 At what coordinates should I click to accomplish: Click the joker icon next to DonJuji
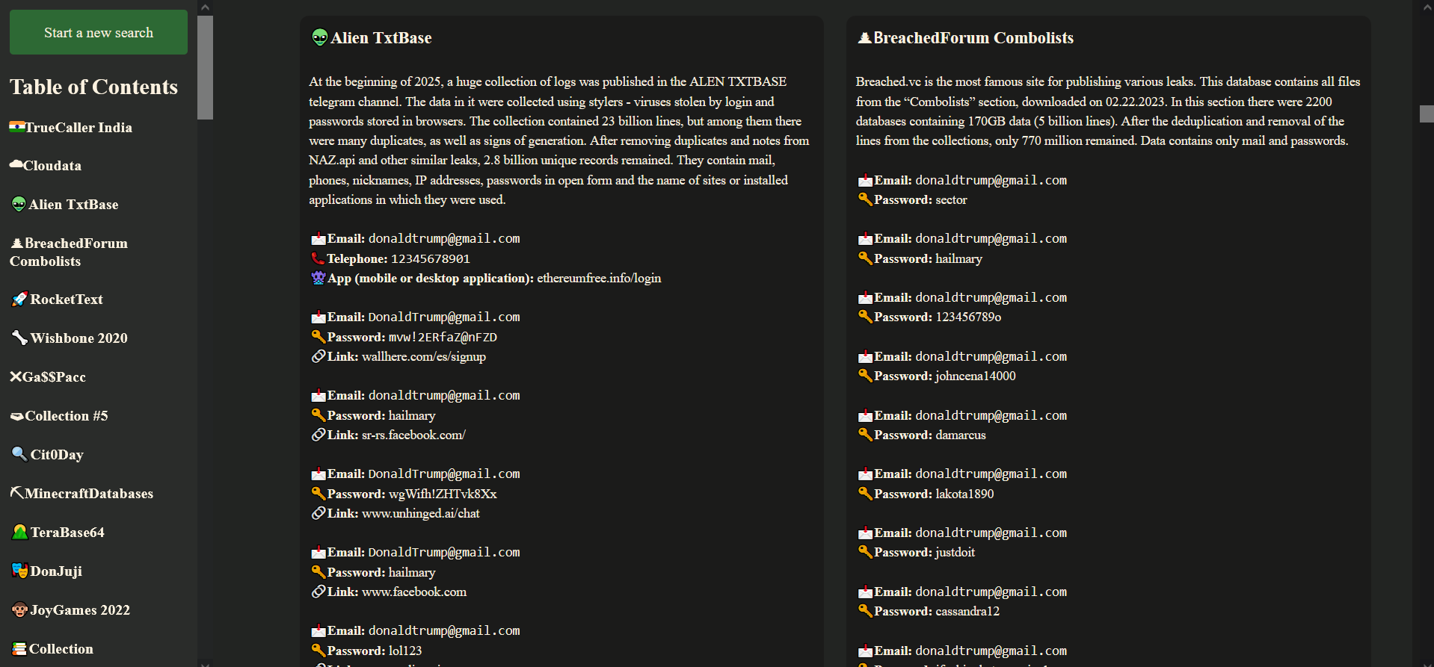pos(19,571)
